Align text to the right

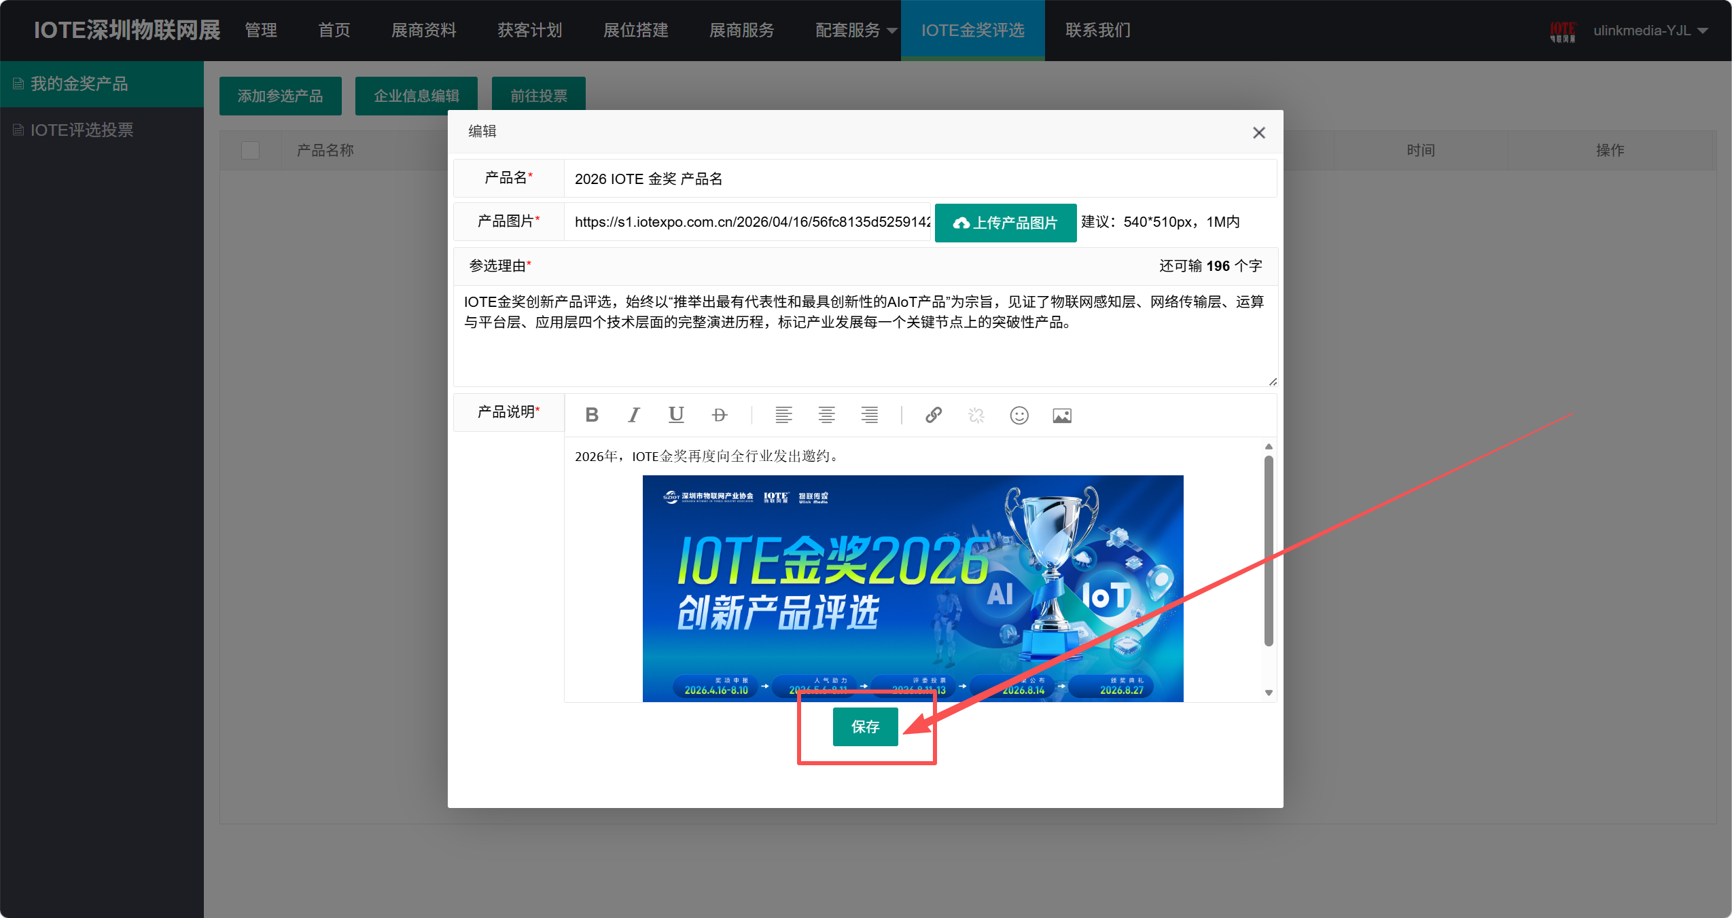(x=869, y=415)
